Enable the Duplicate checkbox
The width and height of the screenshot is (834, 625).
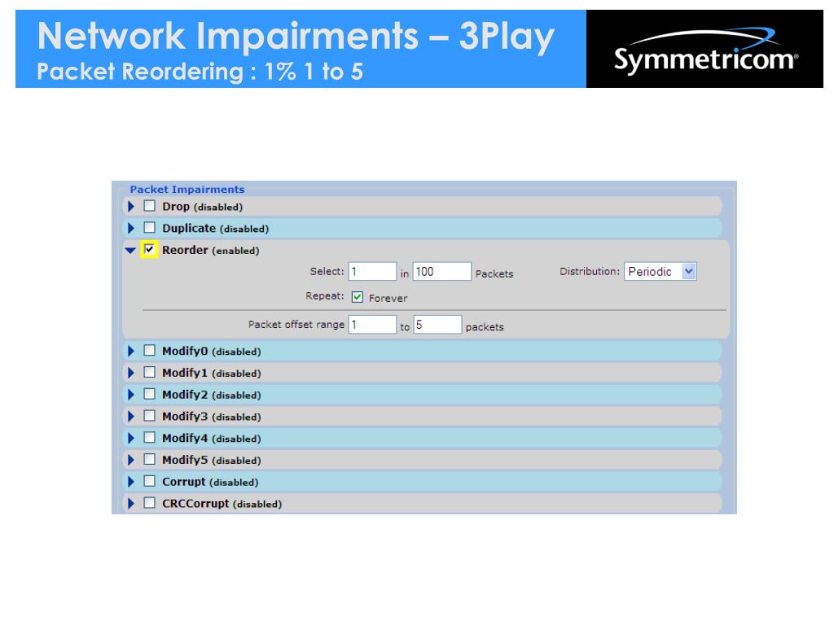(x=150, y=228)
